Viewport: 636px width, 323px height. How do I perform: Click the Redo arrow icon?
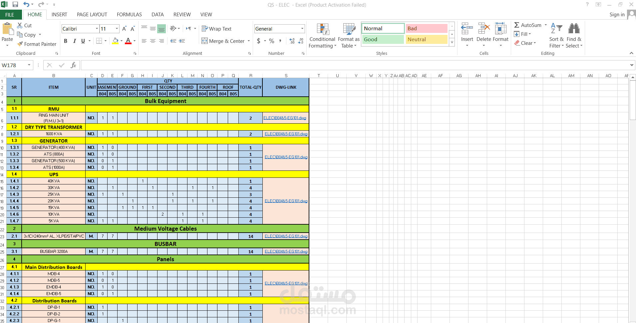pos(41,5)
